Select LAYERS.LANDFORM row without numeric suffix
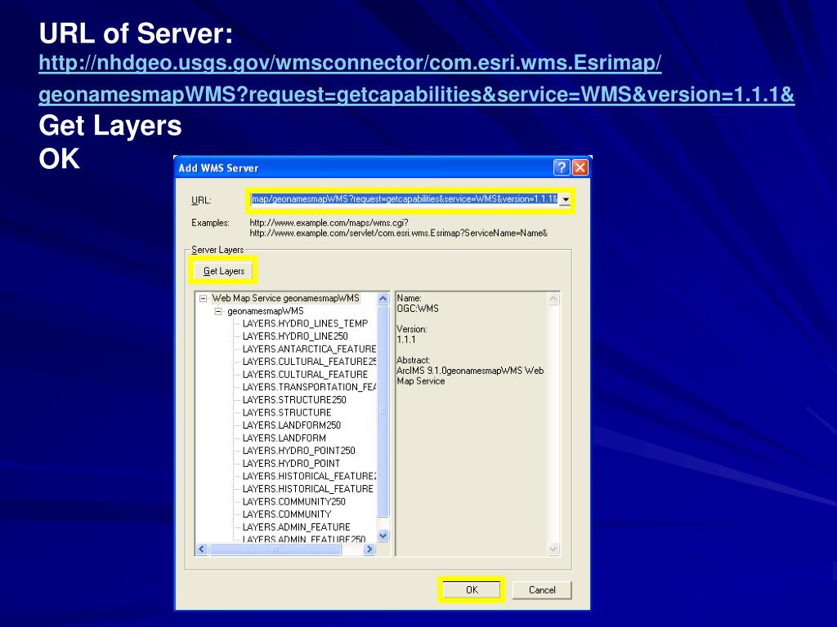This screenshot has height=627, width=837. click(x=284, y=438)
